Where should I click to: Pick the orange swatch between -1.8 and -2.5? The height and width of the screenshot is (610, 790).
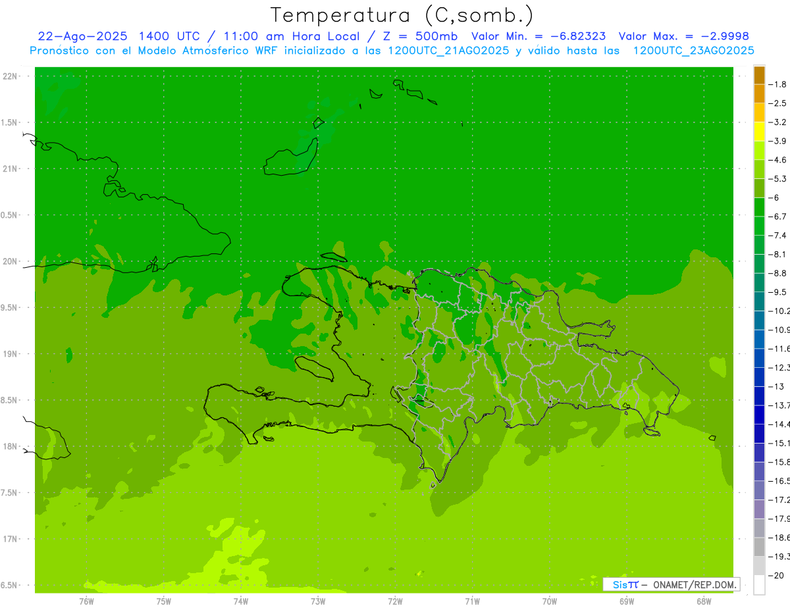759,94
